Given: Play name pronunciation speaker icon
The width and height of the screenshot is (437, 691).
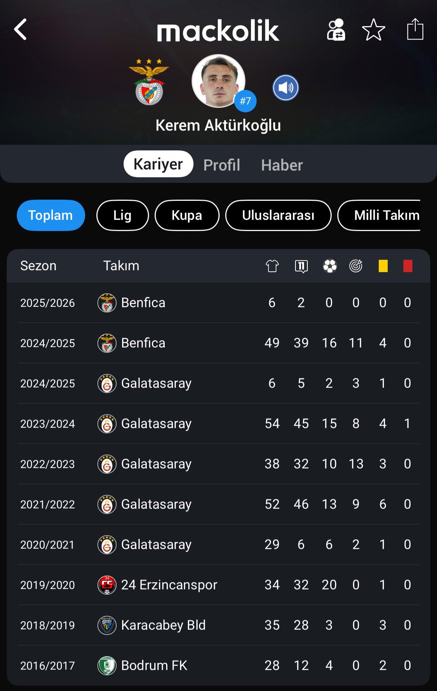Looking at the screenshot, I should (286, 88).
